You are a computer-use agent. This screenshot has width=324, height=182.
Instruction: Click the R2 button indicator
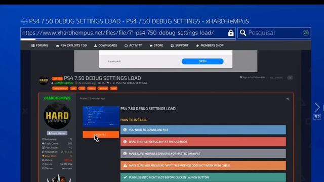[317, 117]
